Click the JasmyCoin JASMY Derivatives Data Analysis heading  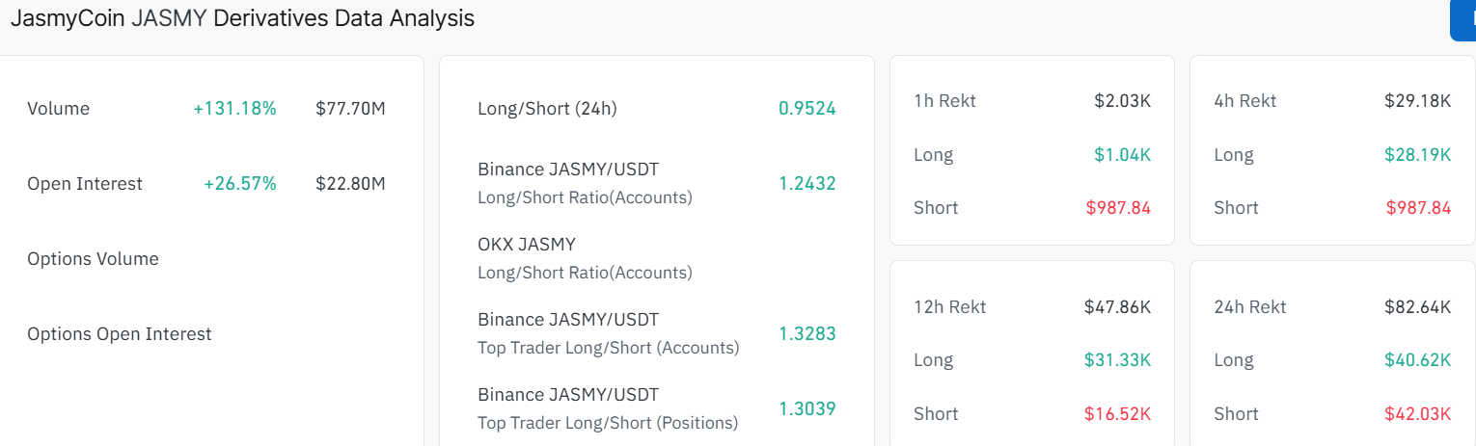pyautogui.click(x=242, y=18)
